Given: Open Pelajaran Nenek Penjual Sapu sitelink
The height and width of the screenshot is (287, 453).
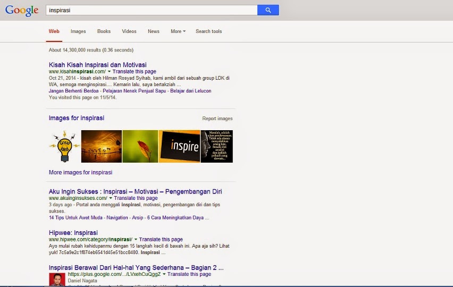Looking at the screenshot, I should (135, 91).
